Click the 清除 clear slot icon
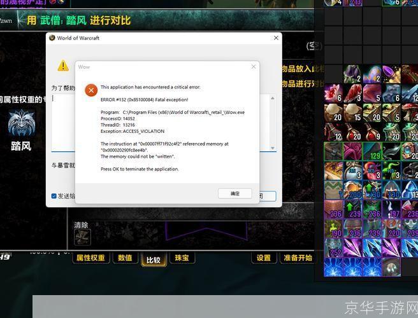Screen dimensions: 418x318 point(82,237)
